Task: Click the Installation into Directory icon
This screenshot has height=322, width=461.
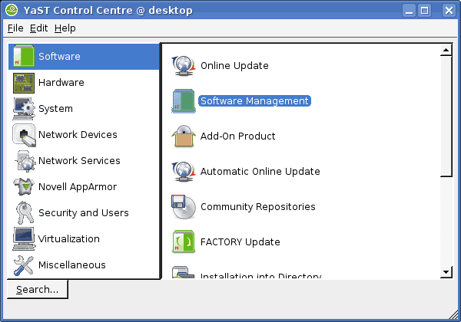Action: [183, 272]
